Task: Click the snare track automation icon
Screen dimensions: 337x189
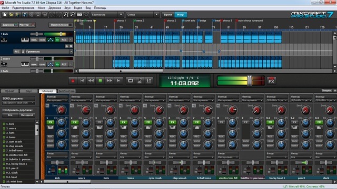Action: pyautogui.click(x=51, y=64)
